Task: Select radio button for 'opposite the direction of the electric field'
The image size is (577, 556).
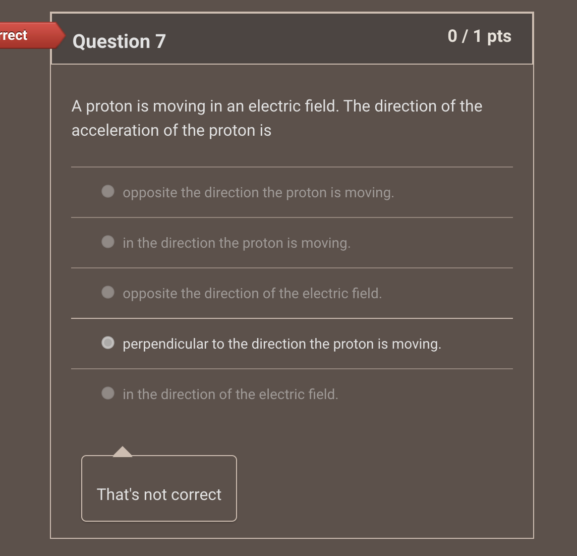Action: [x=108, y=292]
